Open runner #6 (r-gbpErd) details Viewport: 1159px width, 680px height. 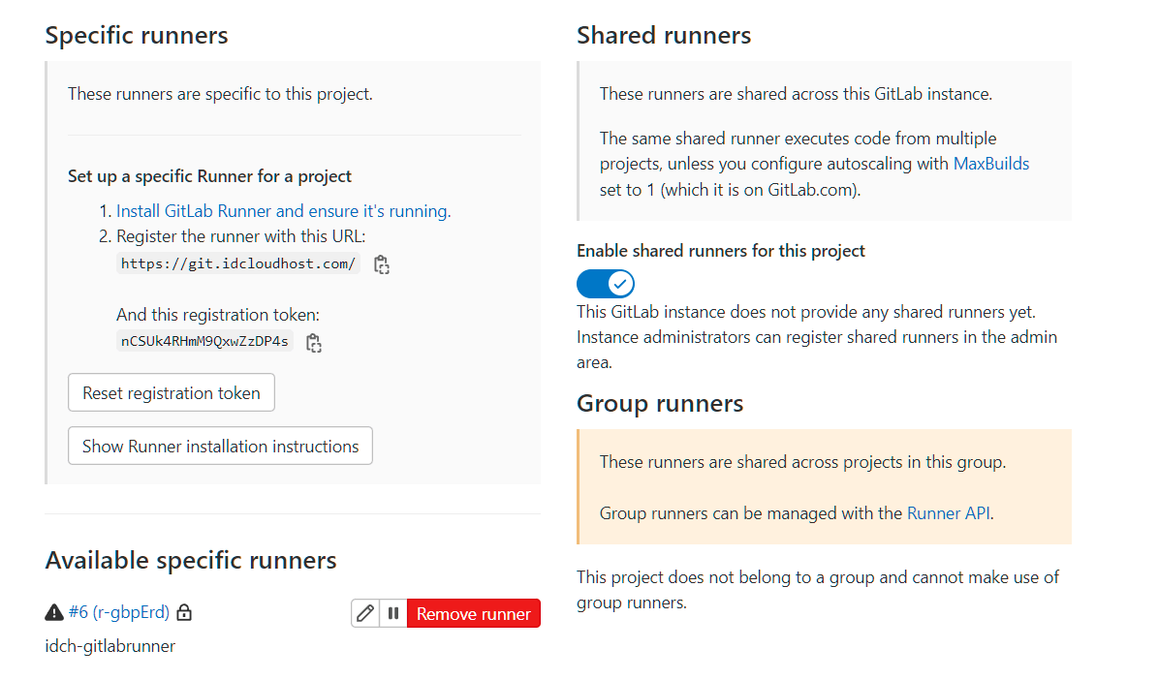point(118,612)
